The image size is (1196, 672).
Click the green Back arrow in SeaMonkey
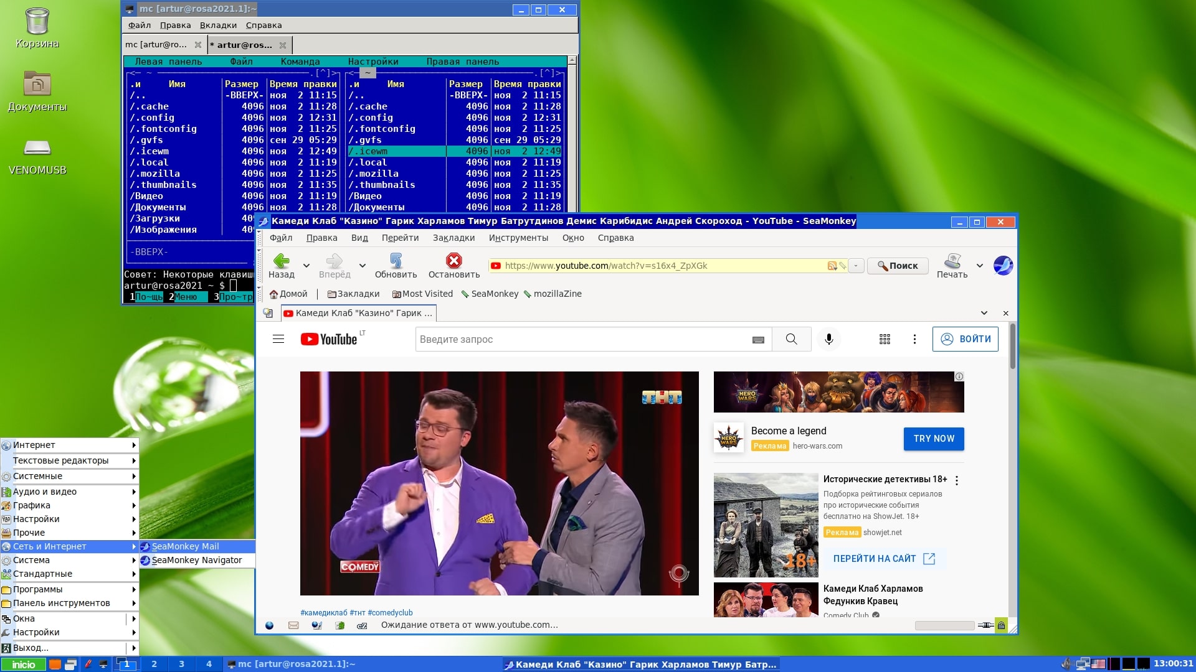(282, 261)
